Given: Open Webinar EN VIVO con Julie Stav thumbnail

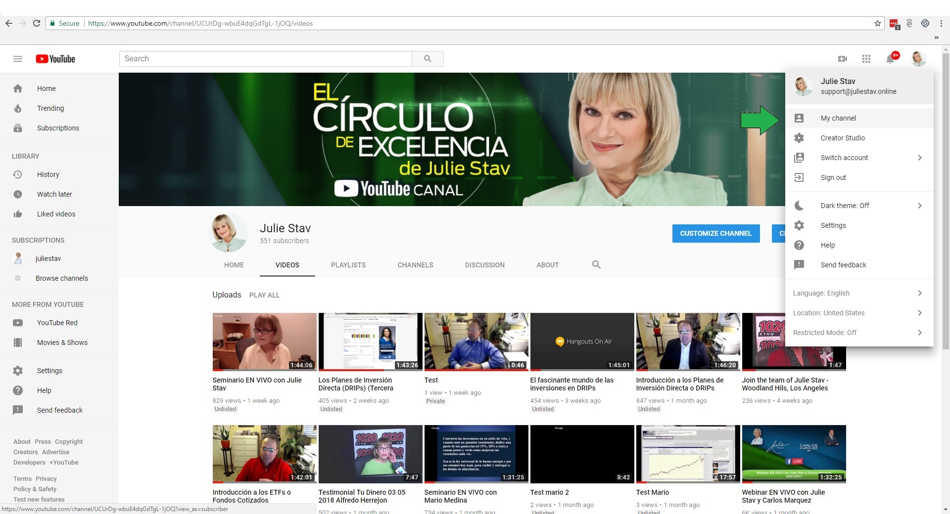Looking at the screenshot, I should pos(794,454).
